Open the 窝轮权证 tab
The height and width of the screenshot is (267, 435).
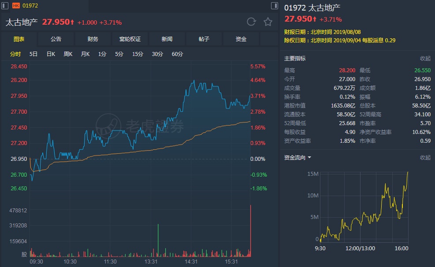coord(130,39)
